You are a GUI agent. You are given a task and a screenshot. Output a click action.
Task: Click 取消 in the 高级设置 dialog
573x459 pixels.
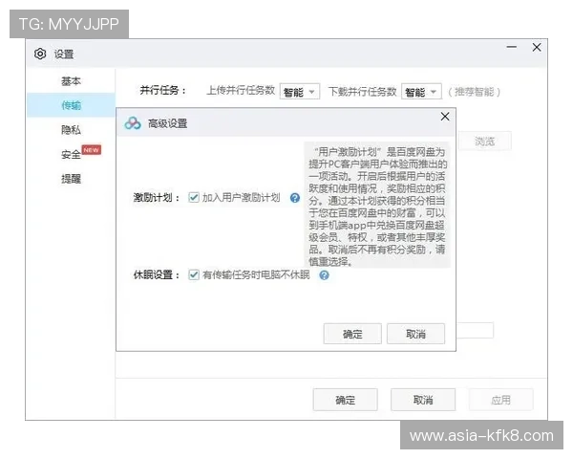[x=415, y=334]
